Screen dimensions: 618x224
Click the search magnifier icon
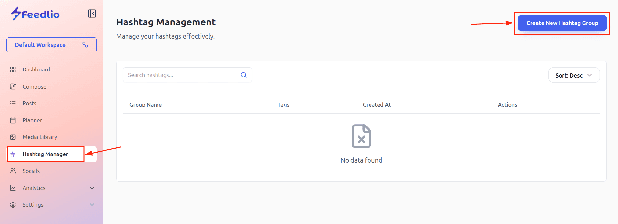244,75
